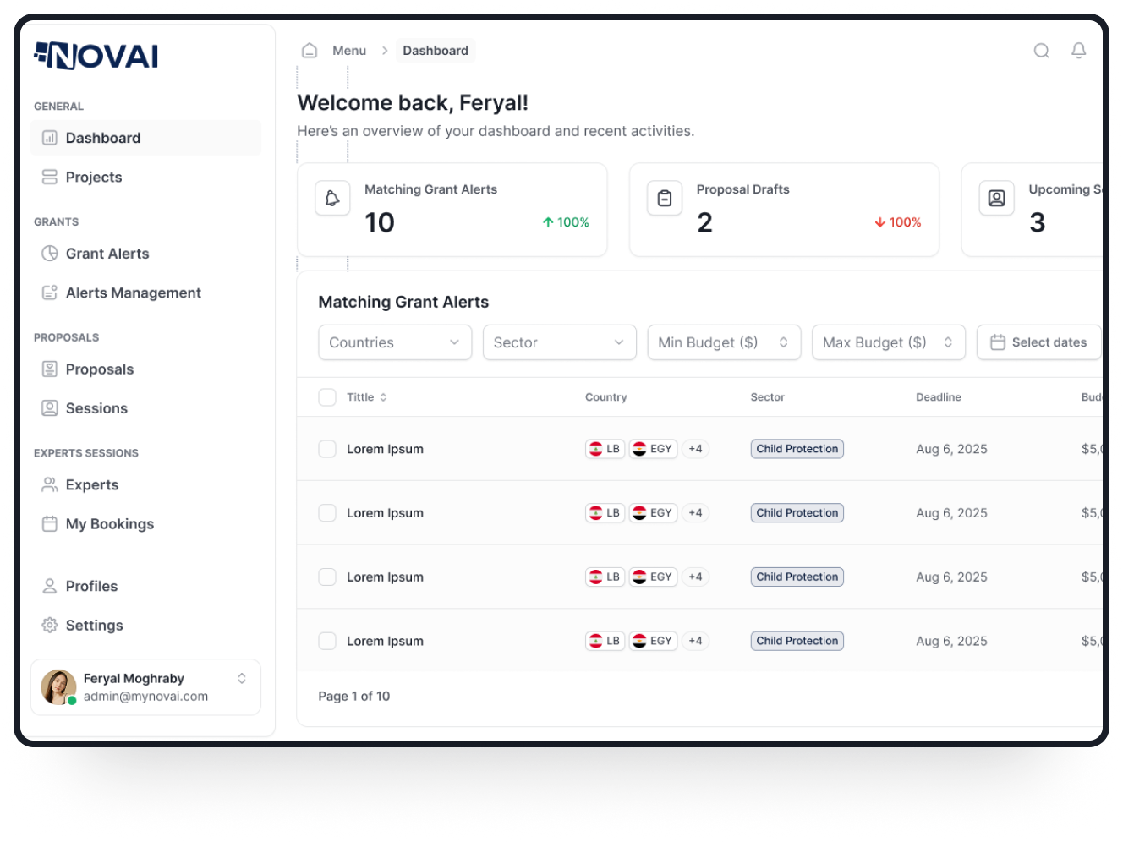This screenshot has width=1123, height=842.
Task: Click the Matching Grant Alerts bell card icon
Action: click(x=332, y=198)
